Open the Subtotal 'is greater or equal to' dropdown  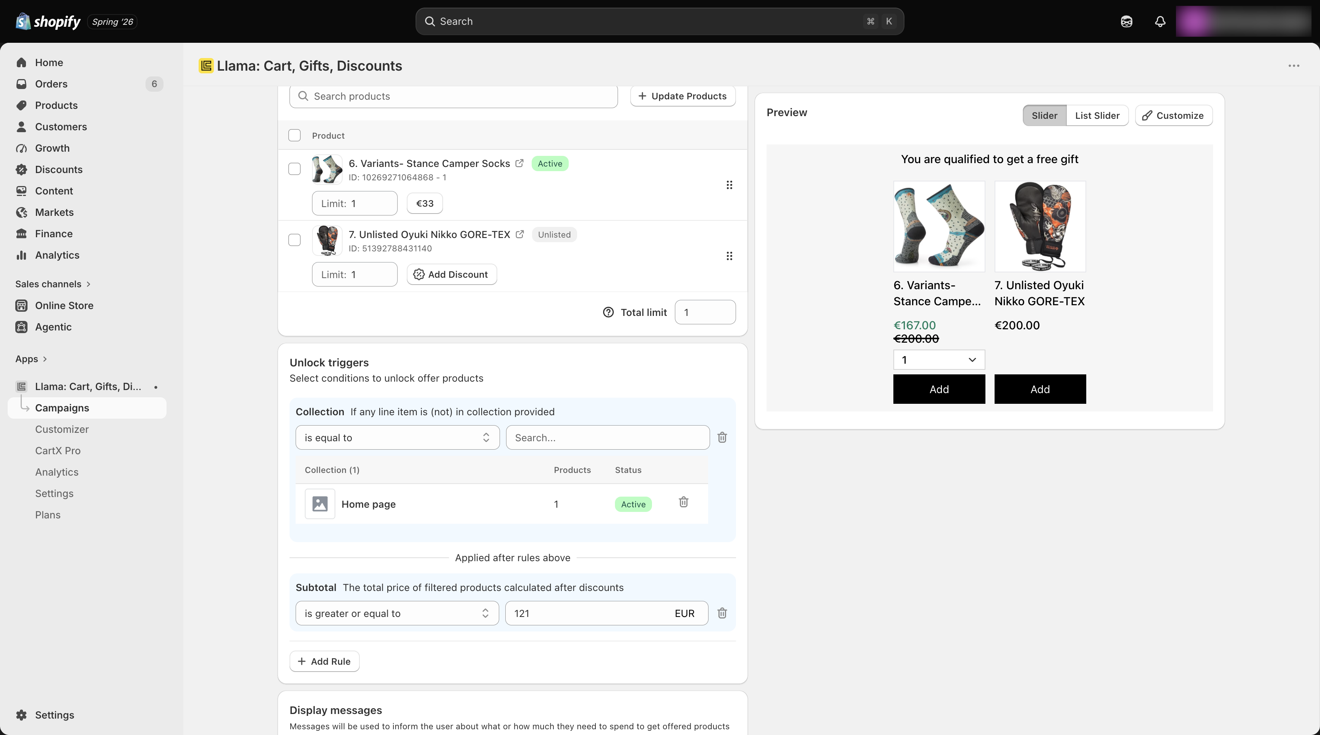tap(397, 614)
